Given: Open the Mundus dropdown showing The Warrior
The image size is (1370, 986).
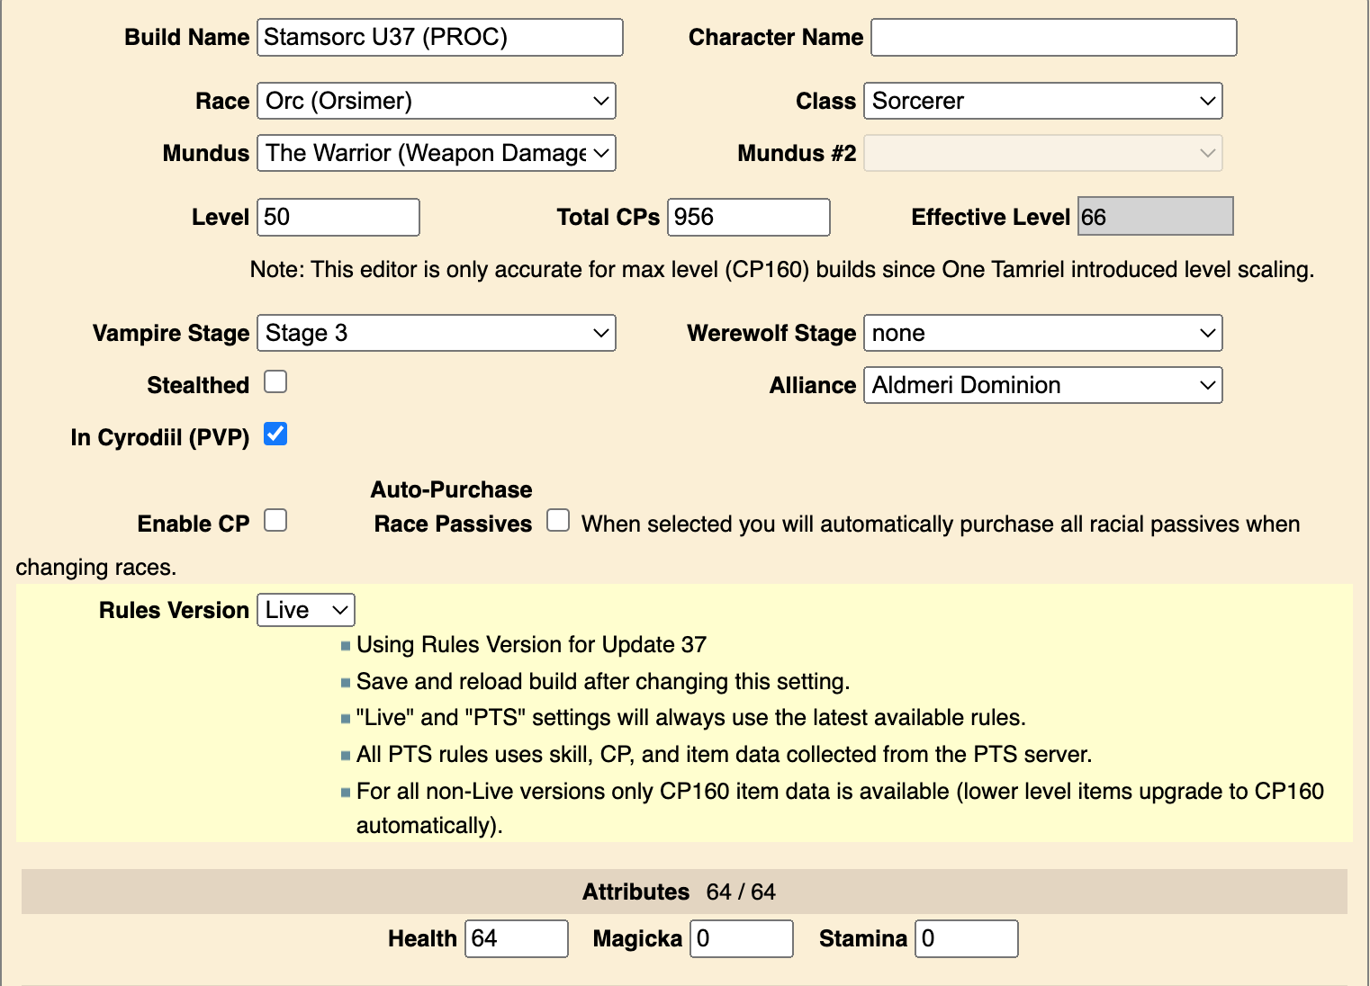Looking at the screenshot, I should (437, 153).
